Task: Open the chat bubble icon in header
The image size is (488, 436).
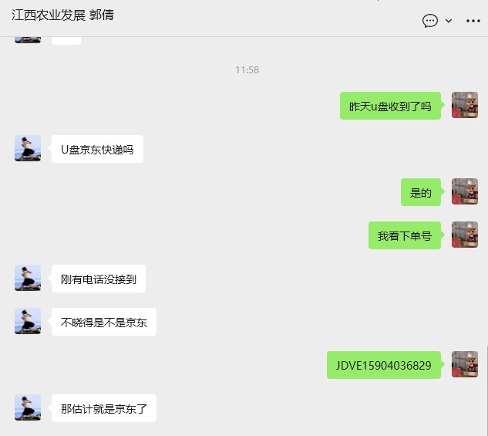Action: [430, 21]
